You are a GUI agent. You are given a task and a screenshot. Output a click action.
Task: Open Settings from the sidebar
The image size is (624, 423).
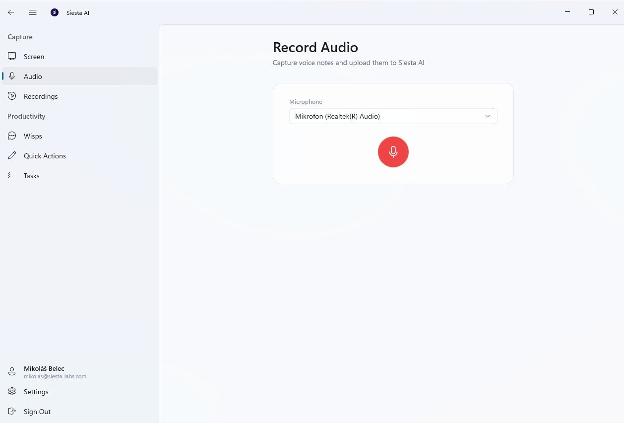coord(79,392)
